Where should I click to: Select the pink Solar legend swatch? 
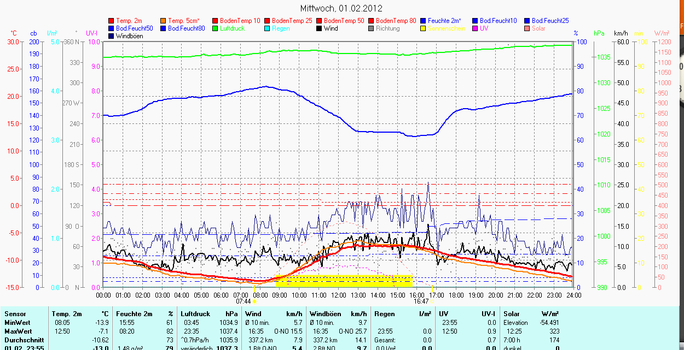pos(528,28)
